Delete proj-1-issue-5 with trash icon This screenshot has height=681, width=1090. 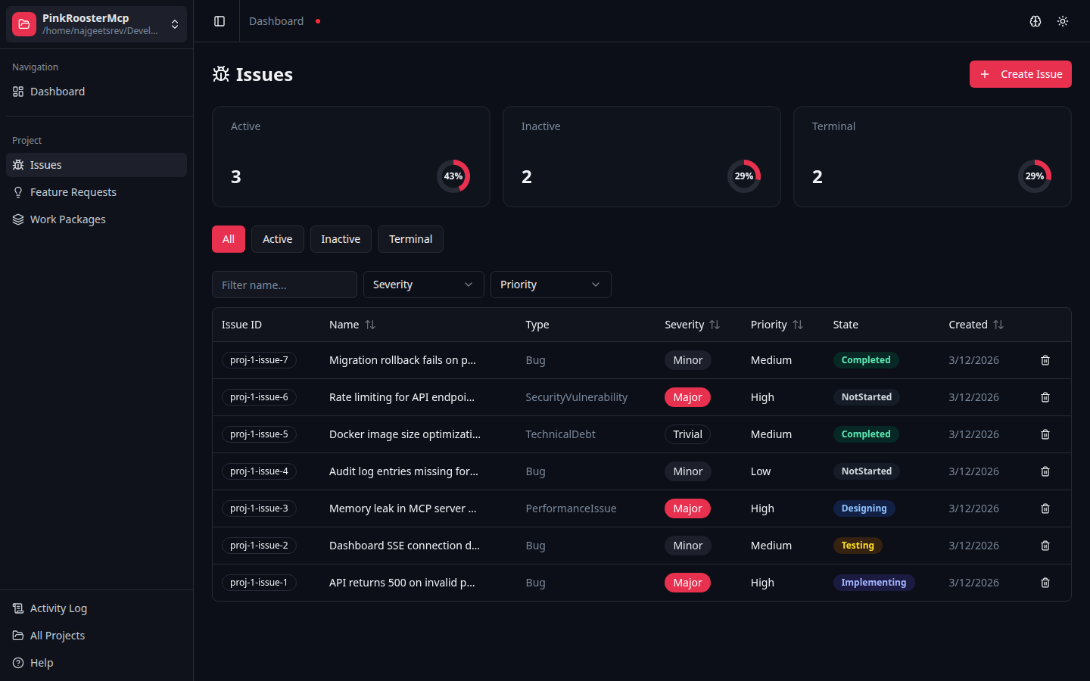(1045, 434)
